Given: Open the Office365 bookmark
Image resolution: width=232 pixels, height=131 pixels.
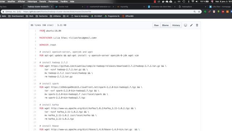Looking at the screenshot, I should point(128,16).
